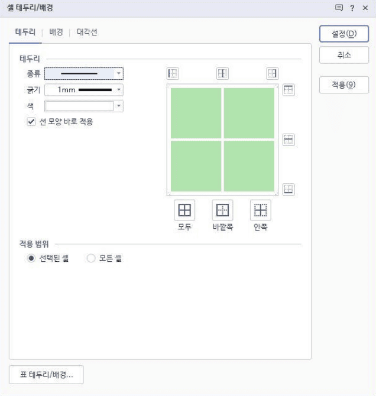Open the 색 border color picker
376x396 pixels.
(x=119, y=106)
